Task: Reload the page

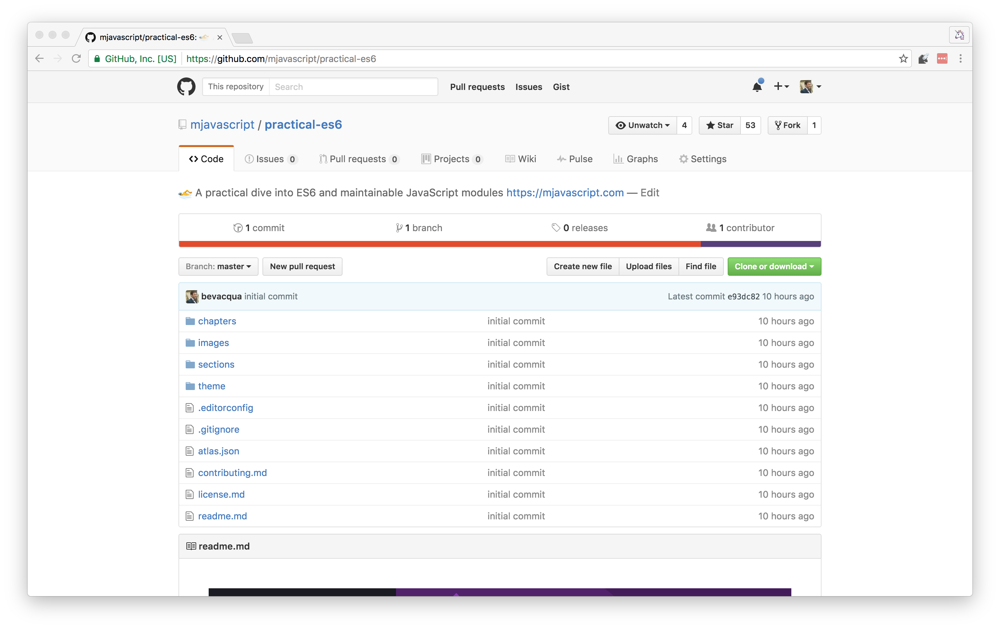Action: click(x=76, y=58)
